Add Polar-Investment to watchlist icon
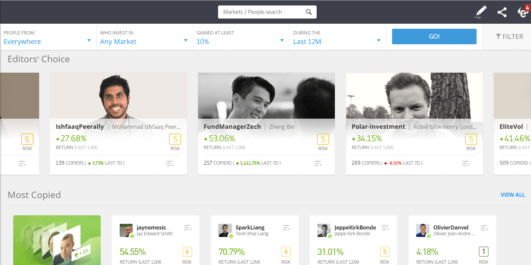The width and height of the screenshot is (531, 265). click(x=466, y=164)
